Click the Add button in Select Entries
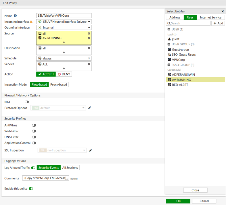The image size is (226, 205). pos(218,23)
